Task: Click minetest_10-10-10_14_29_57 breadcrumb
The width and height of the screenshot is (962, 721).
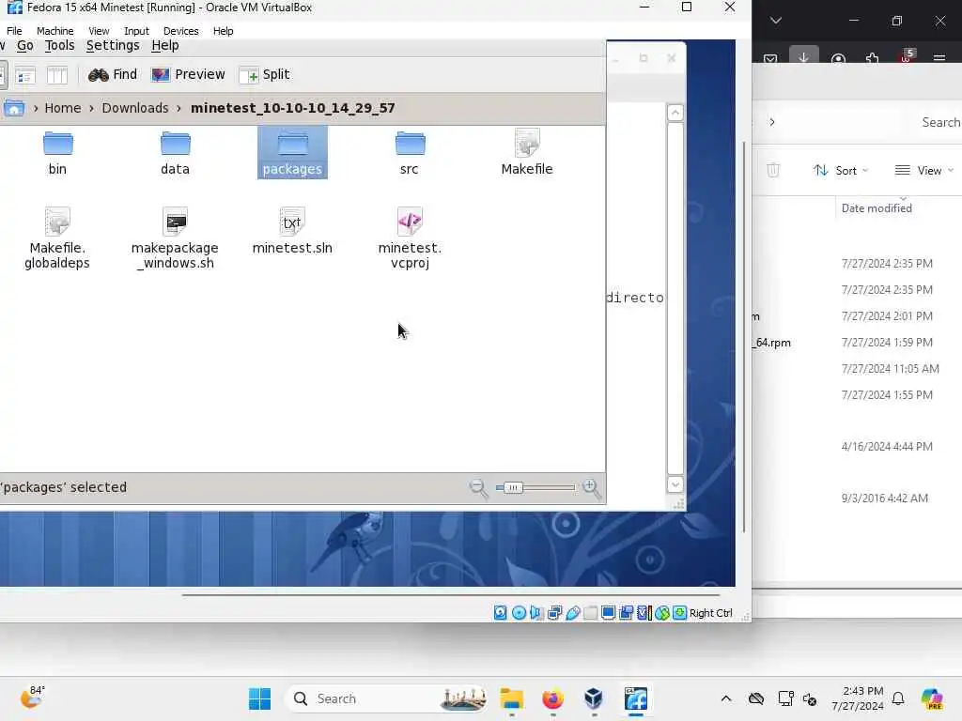Action: (x=293, y=108)
